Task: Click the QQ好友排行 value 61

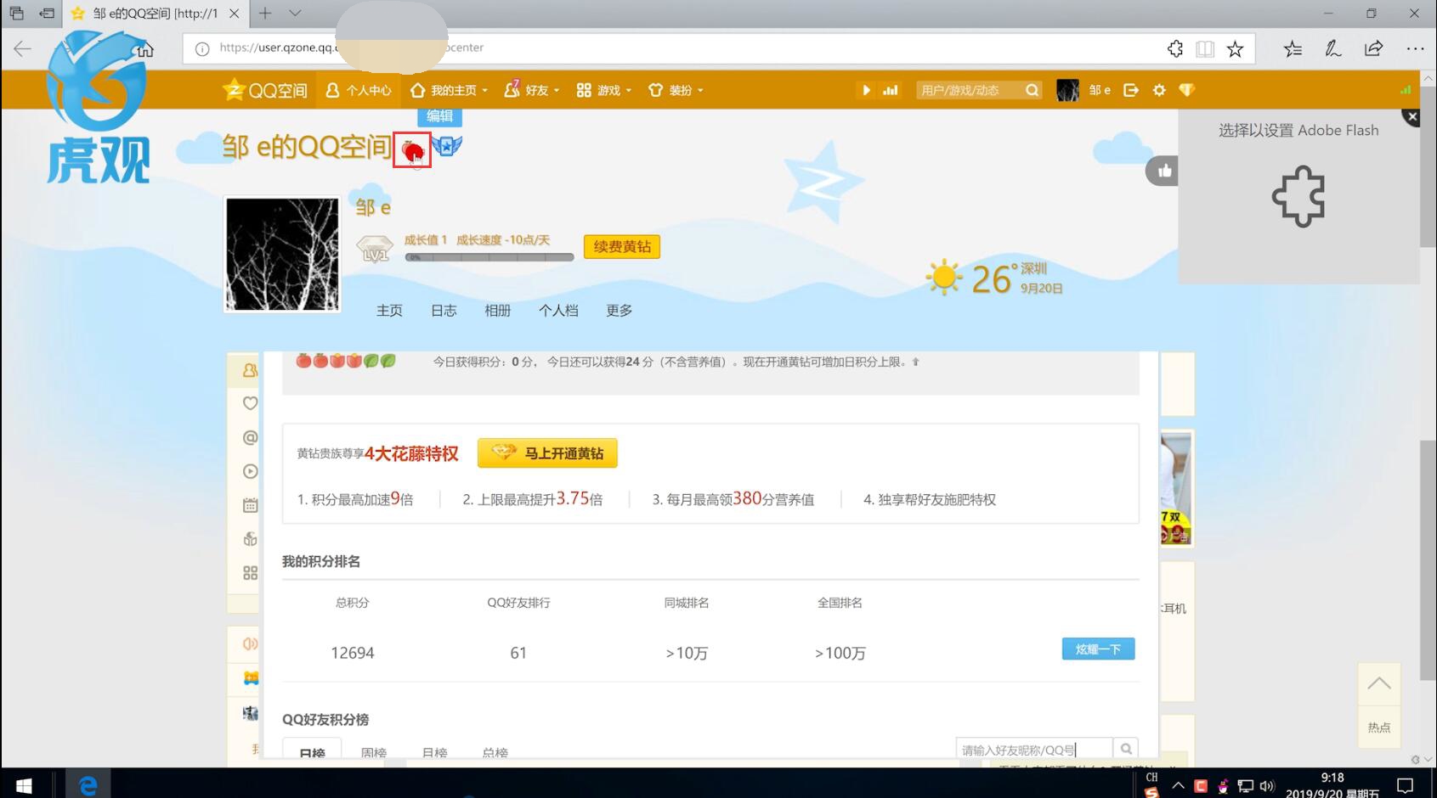Action: (518, 653)
